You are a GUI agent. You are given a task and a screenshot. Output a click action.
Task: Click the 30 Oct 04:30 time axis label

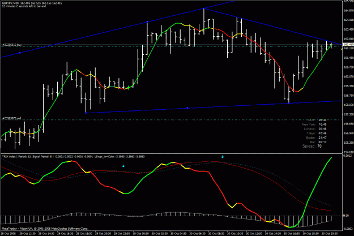178,234
